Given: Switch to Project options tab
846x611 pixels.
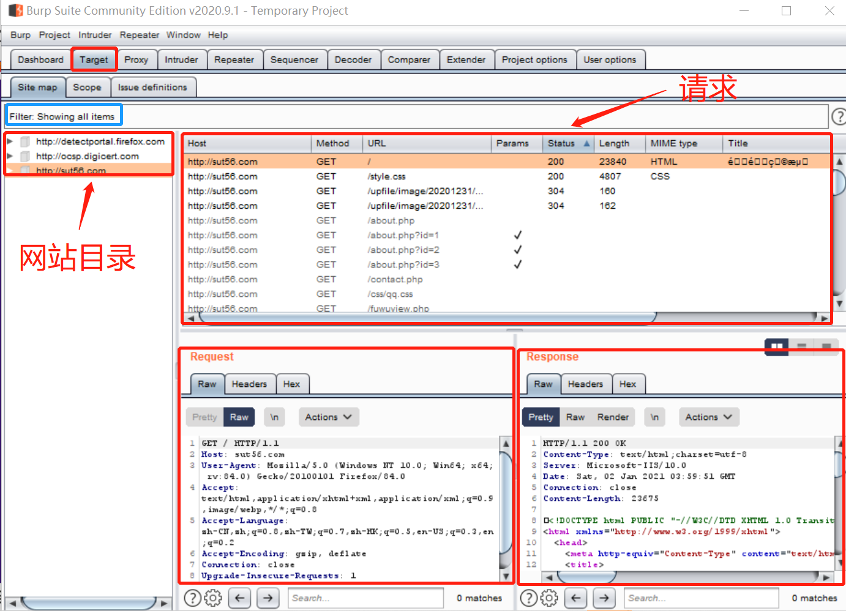Looking at the screenshot, I should click(x=534, y=59).
